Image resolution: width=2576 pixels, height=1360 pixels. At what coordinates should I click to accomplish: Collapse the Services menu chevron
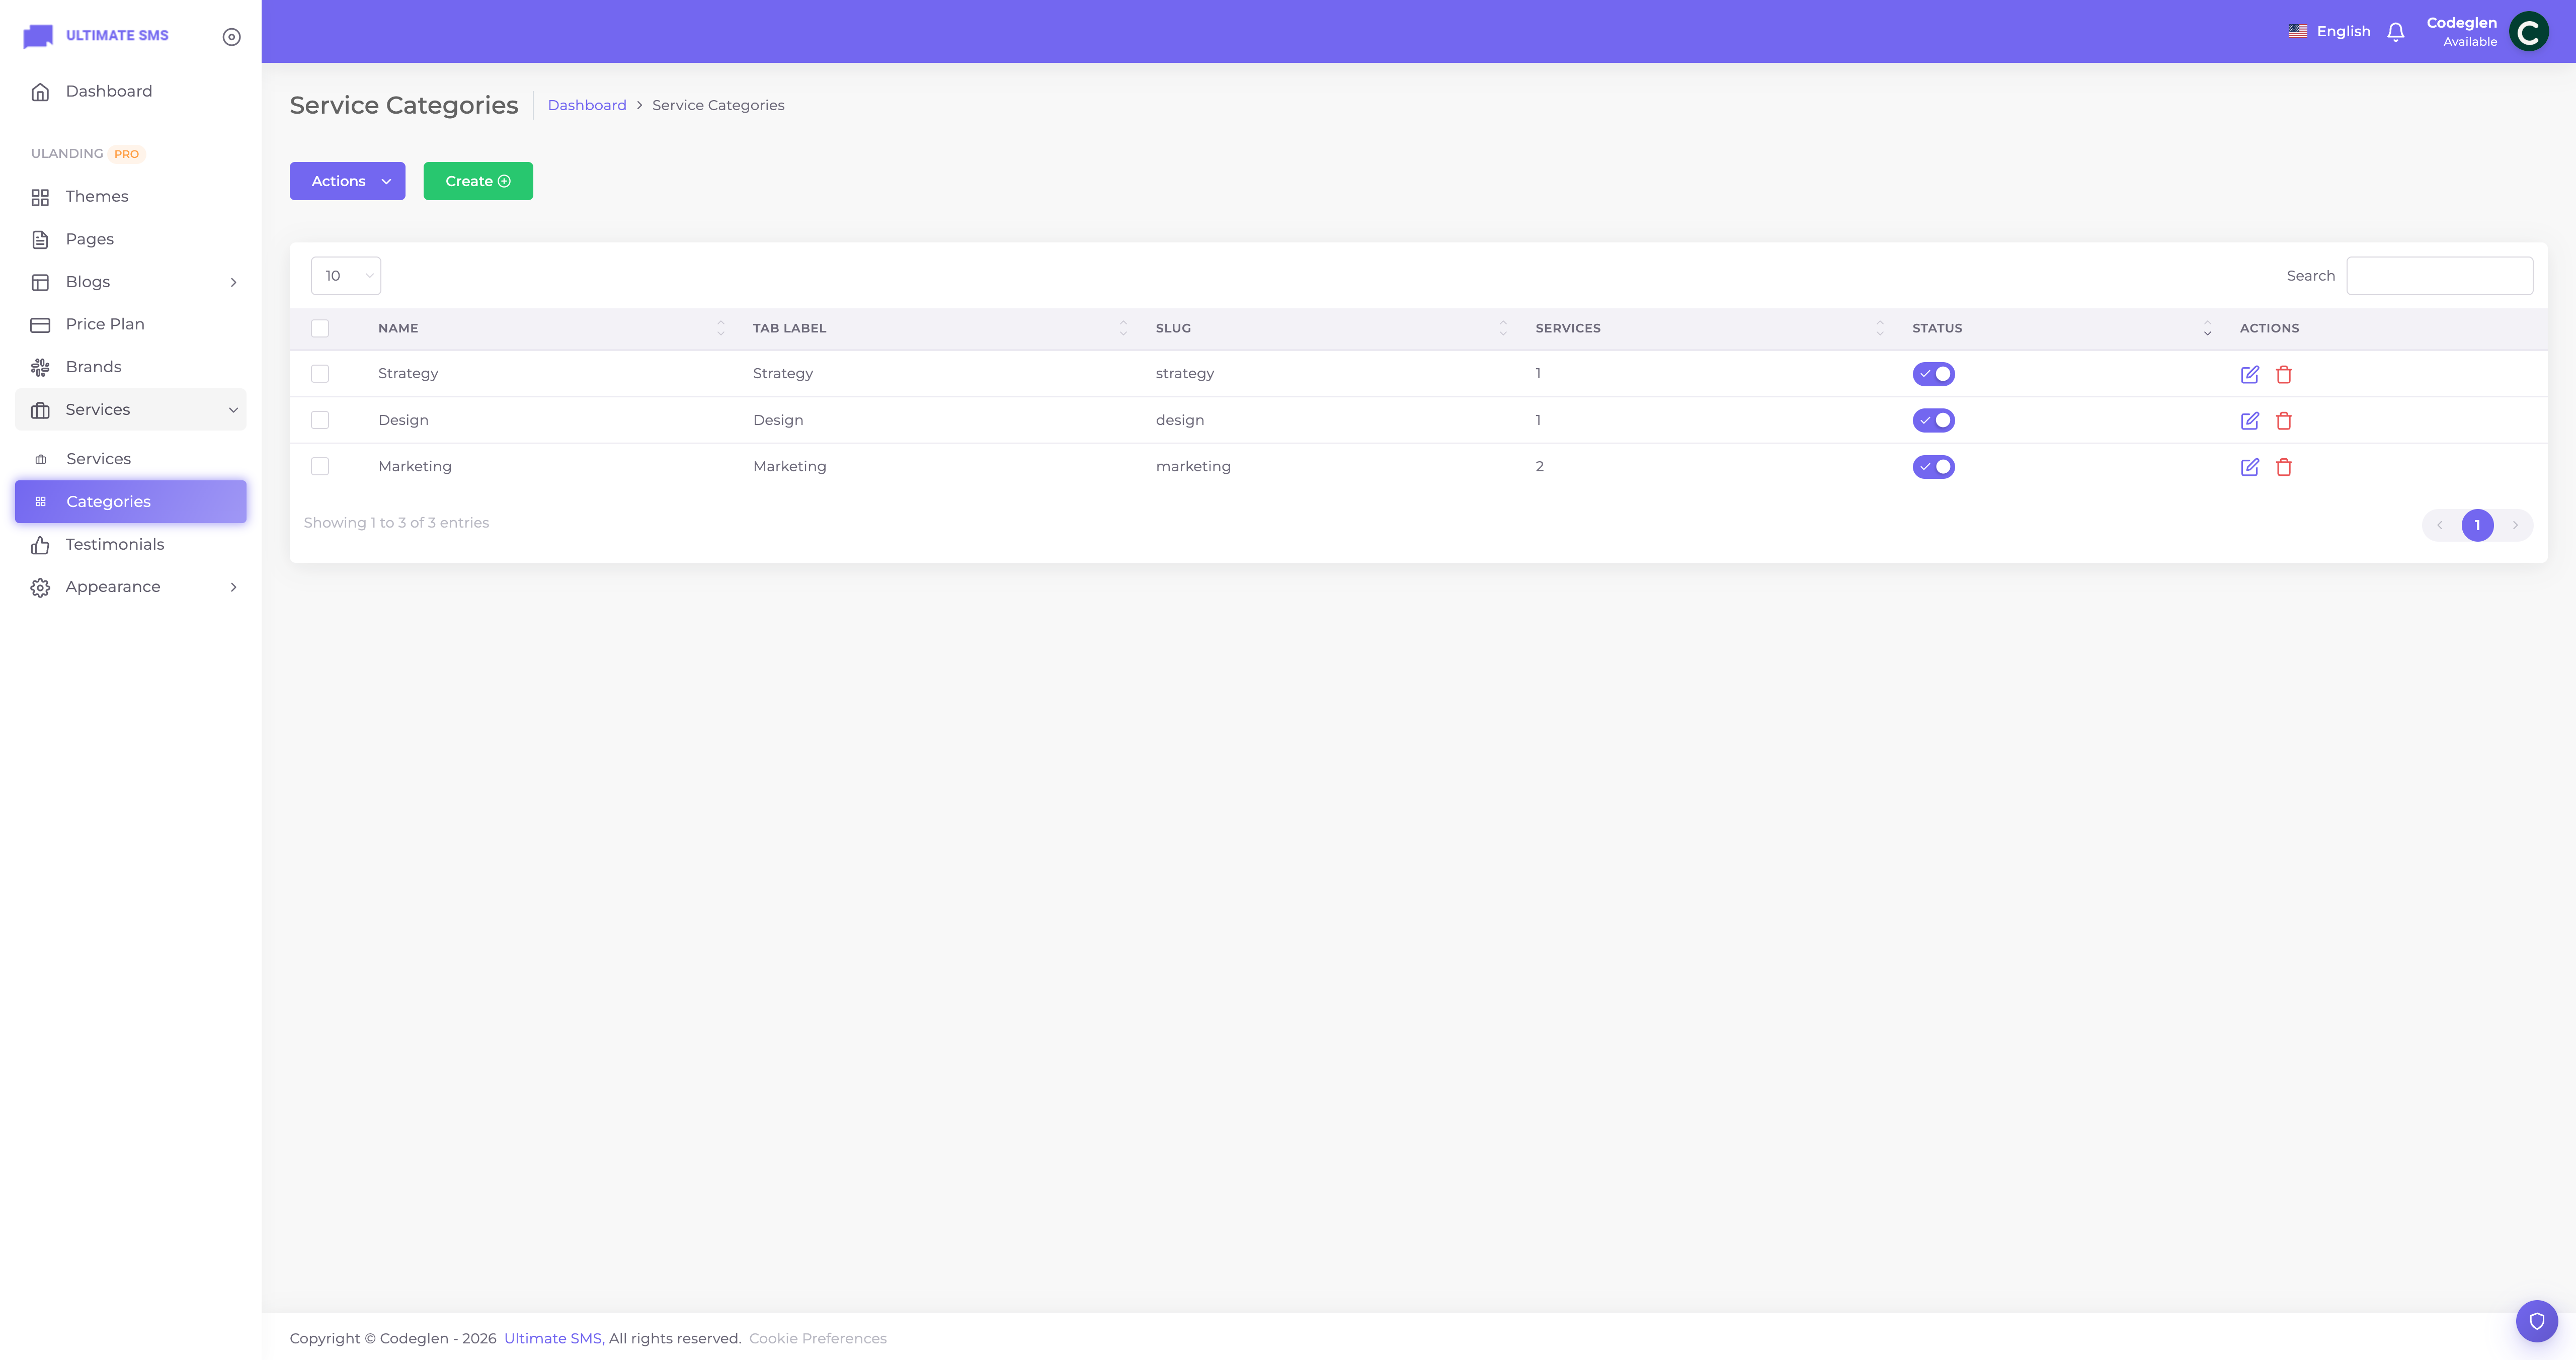233,410
